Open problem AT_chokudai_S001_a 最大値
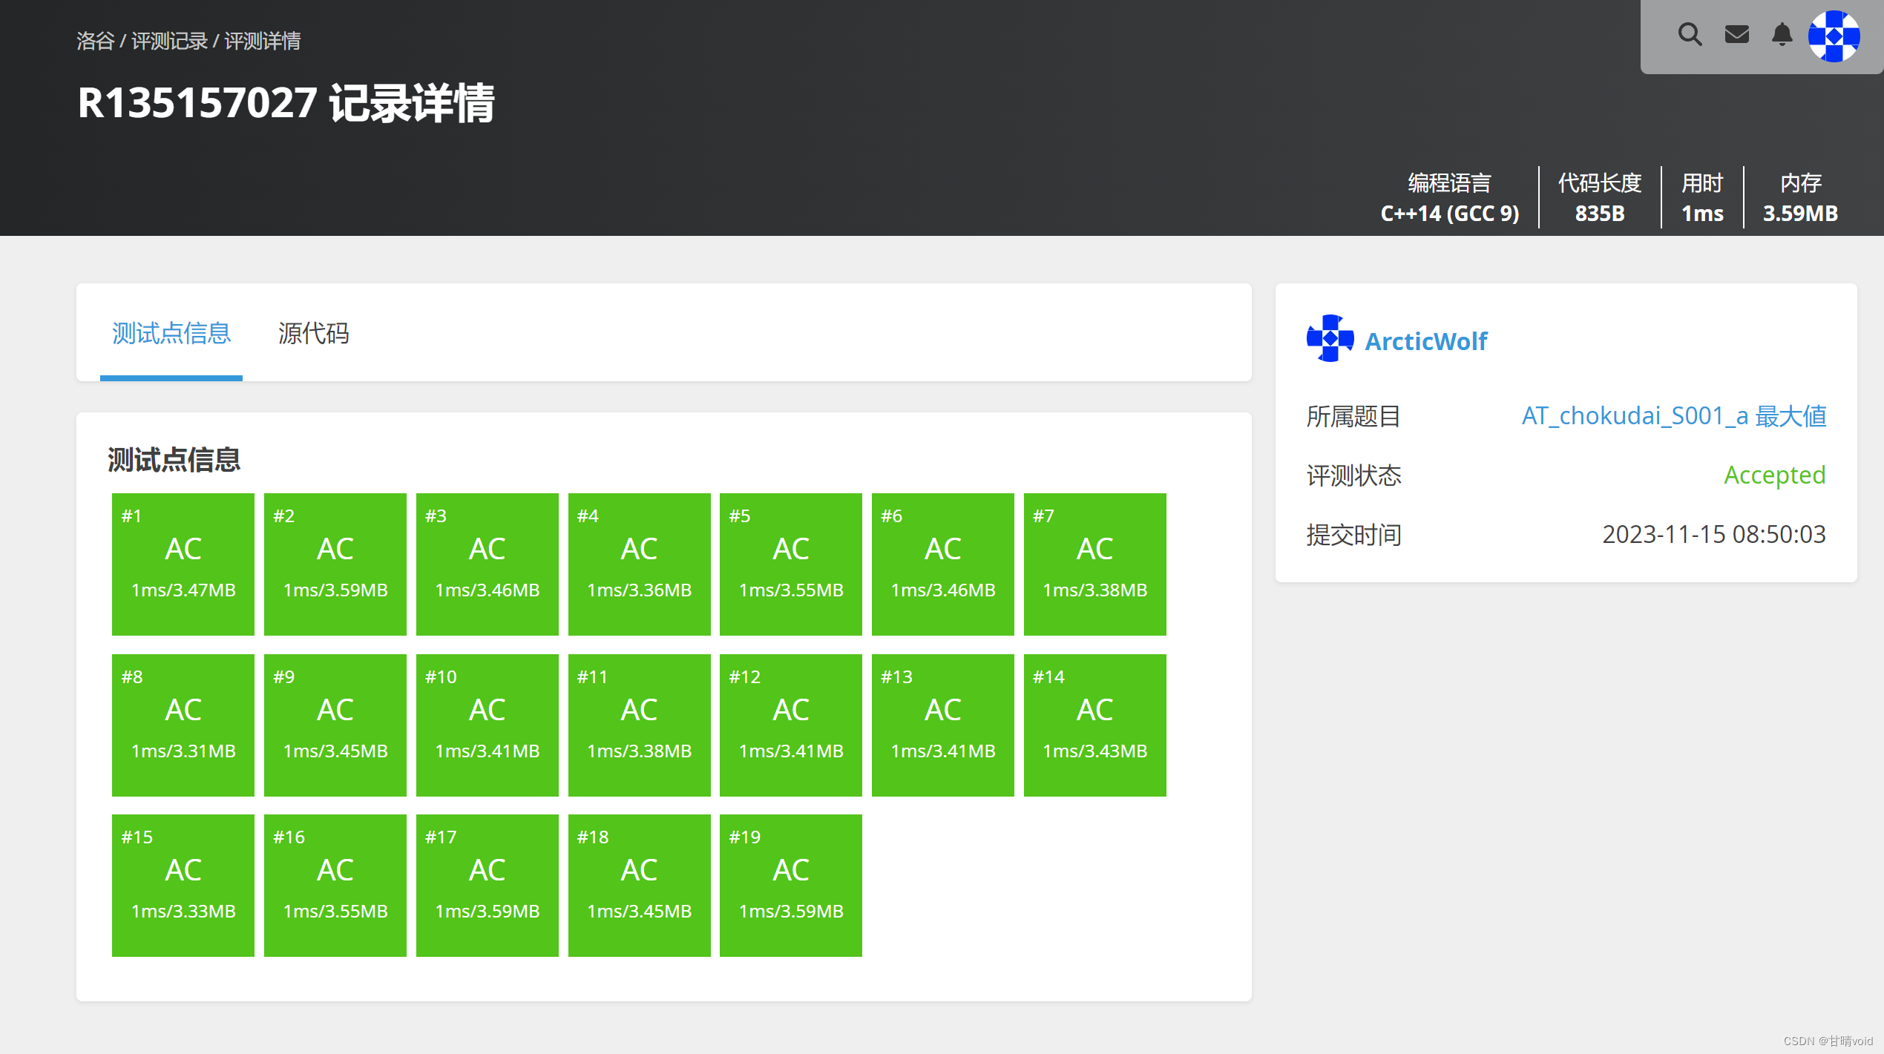Viewport: 1884px width, 1054px height. [1673, 416]
